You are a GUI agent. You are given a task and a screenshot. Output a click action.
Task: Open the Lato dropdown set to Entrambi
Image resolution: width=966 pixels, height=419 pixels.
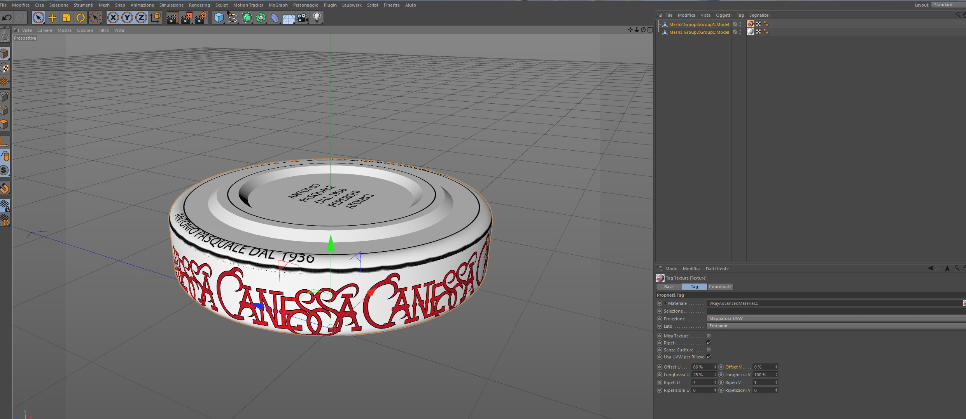(x=836, y=326)
